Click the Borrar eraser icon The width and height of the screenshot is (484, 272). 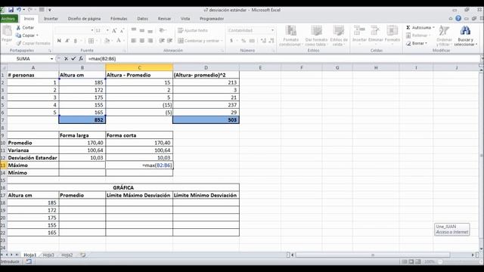click(x=408, y=43)
